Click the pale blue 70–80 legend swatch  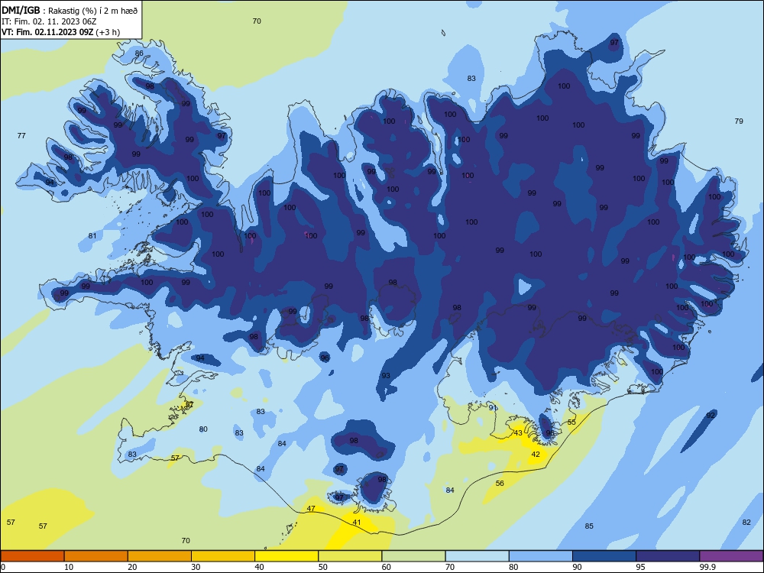coord(477,556)
